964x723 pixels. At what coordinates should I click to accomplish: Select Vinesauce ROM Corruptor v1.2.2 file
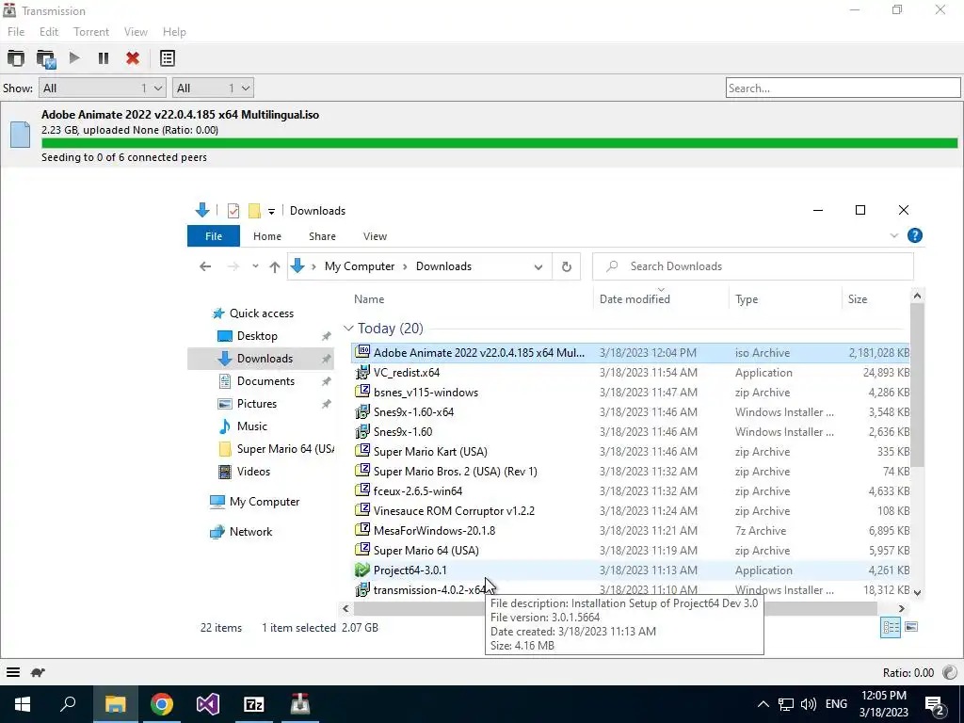[630, 511]
